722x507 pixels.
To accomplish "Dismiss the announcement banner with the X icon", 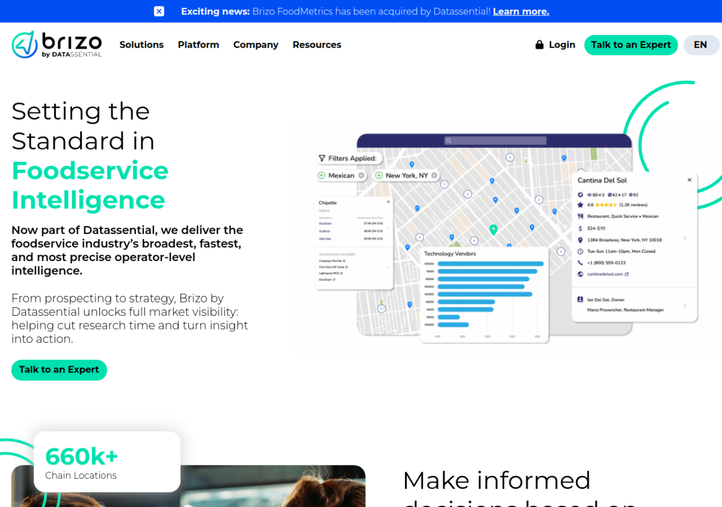I will click(x=159, y=11).
